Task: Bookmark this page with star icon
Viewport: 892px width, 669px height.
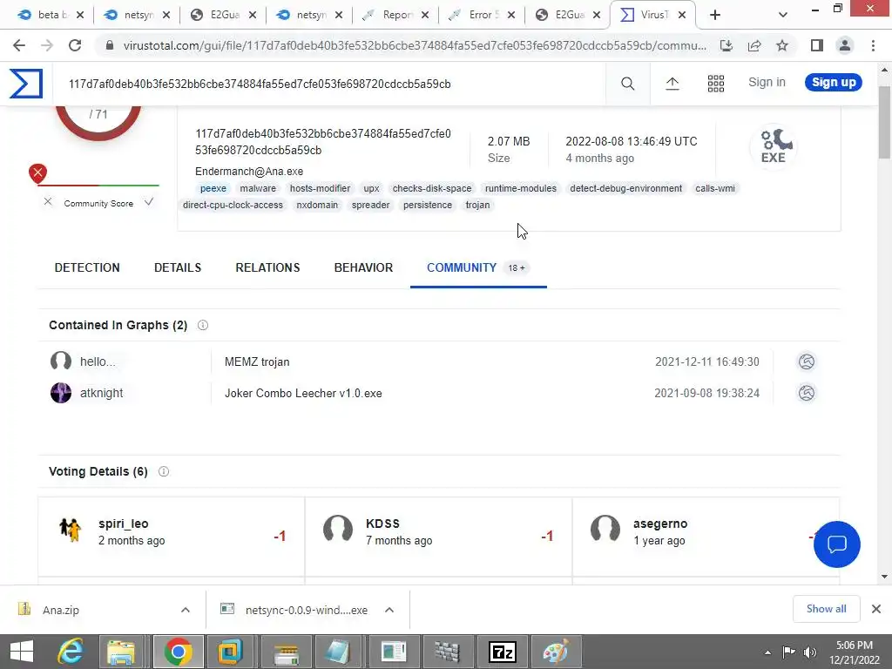Action: tap(782, 45)
